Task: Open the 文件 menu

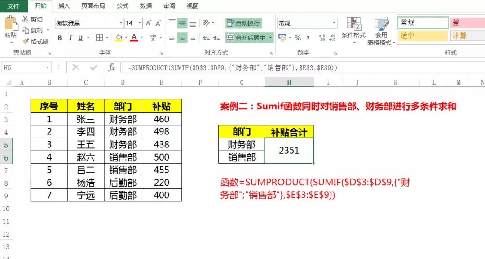Action: pyautogui.click(x=13, y=6)
